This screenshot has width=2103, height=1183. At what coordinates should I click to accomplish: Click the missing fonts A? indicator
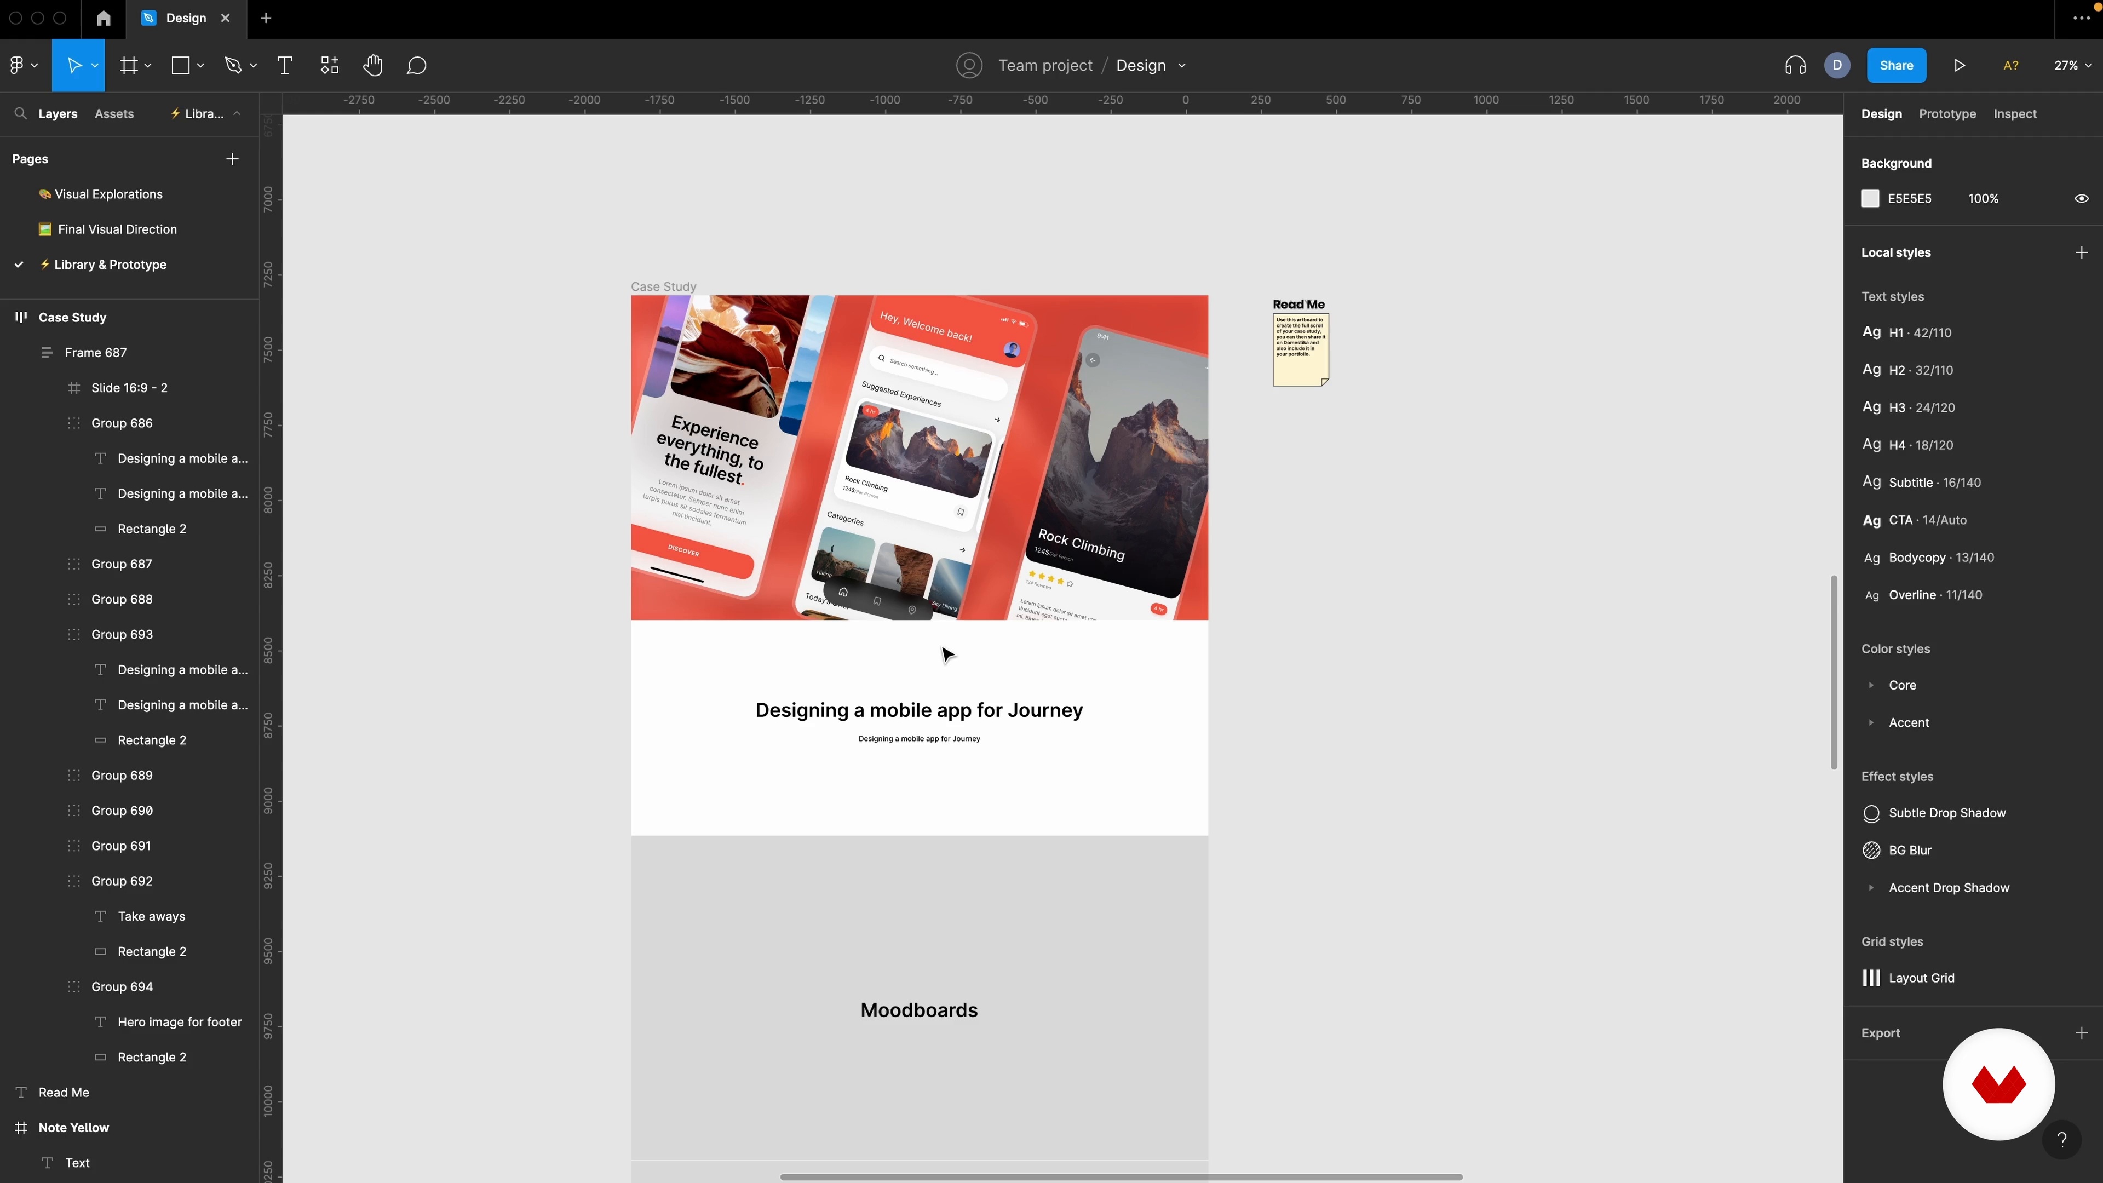click(2011, 65)
